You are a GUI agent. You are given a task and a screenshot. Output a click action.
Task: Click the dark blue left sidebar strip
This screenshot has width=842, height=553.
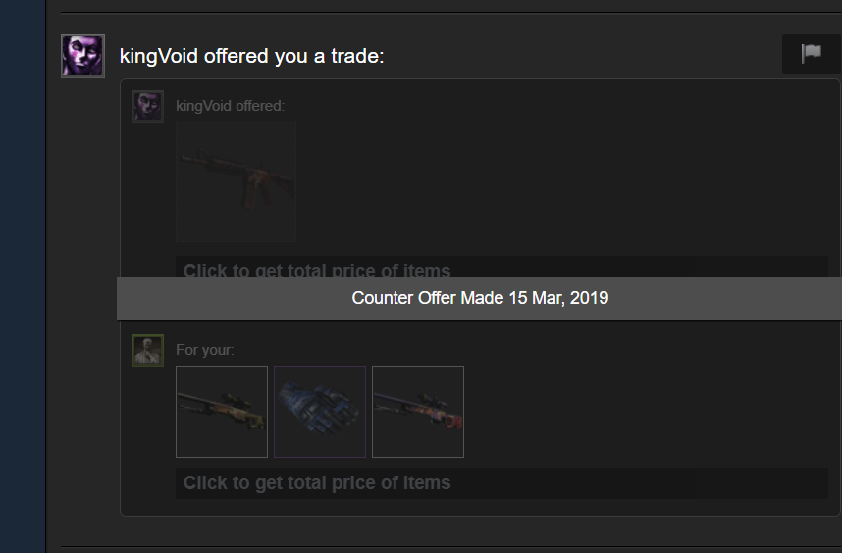click(23, 276)
